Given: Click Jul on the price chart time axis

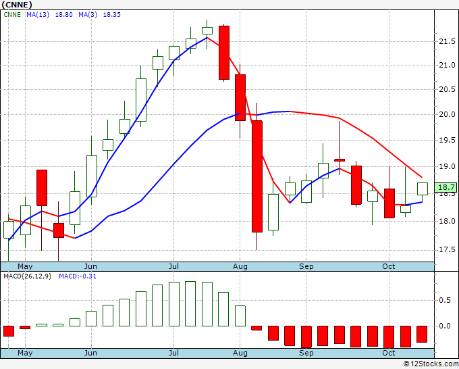Looking at the screenshot, I should click(173, 266).
